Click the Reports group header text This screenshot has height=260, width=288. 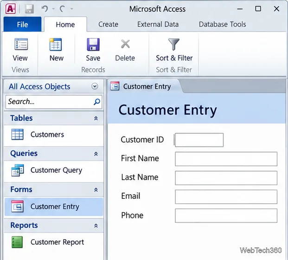click(24, 225)
